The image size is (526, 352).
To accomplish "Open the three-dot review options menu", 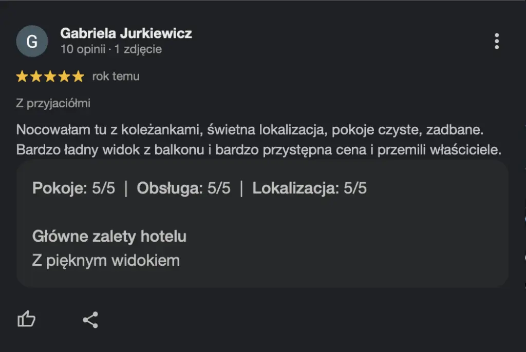I will [496, 41].
